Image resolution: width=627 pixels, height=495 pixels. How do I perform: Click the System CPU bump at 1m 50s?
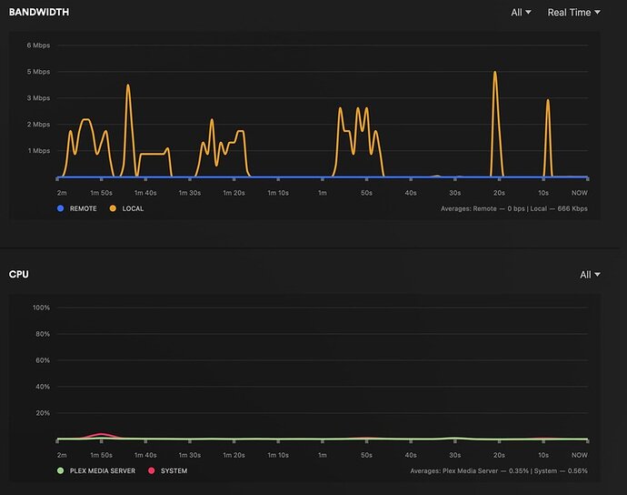[x=101, y=435]
